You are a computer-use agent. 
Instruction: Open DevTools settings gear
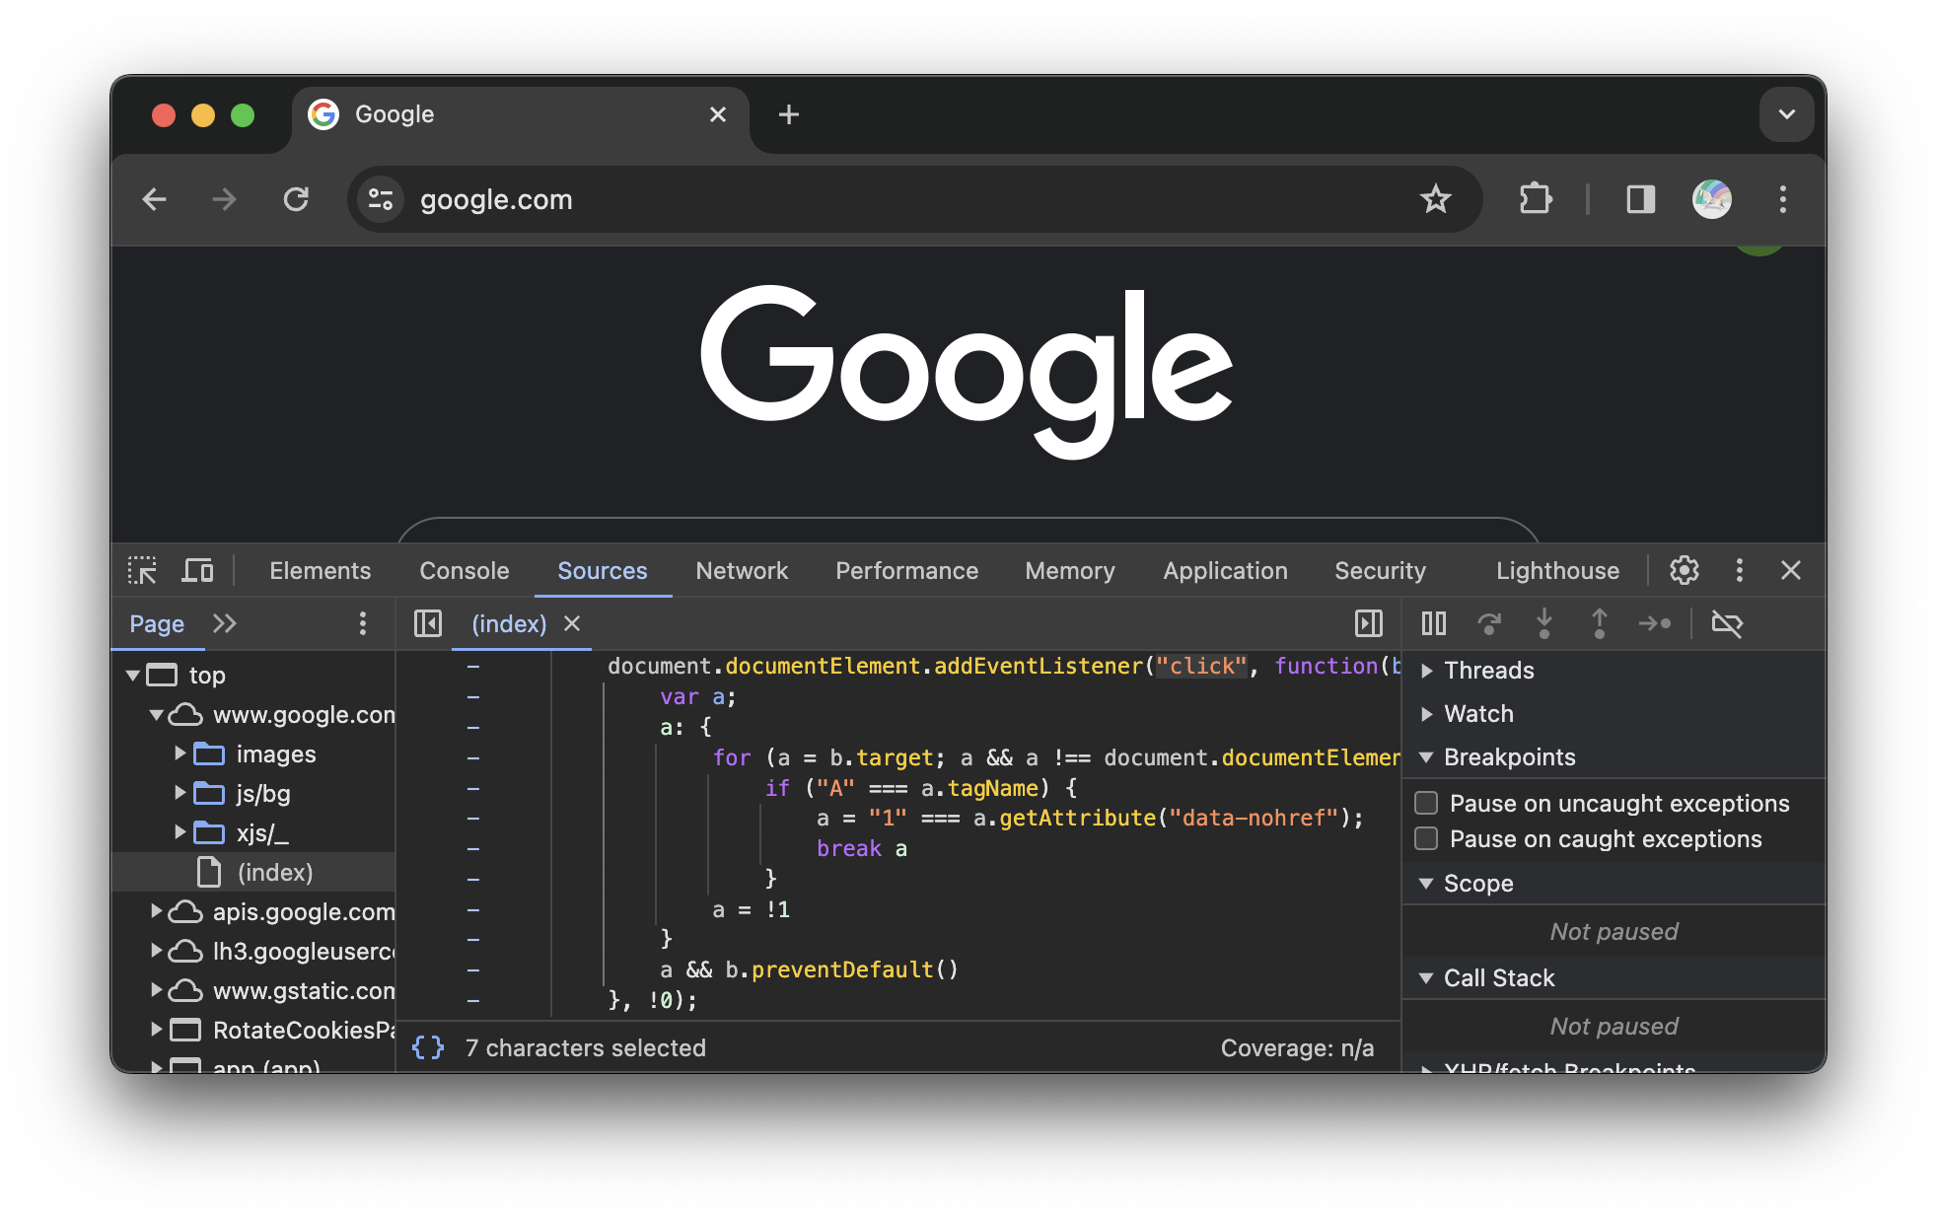tap(1685, 570)
